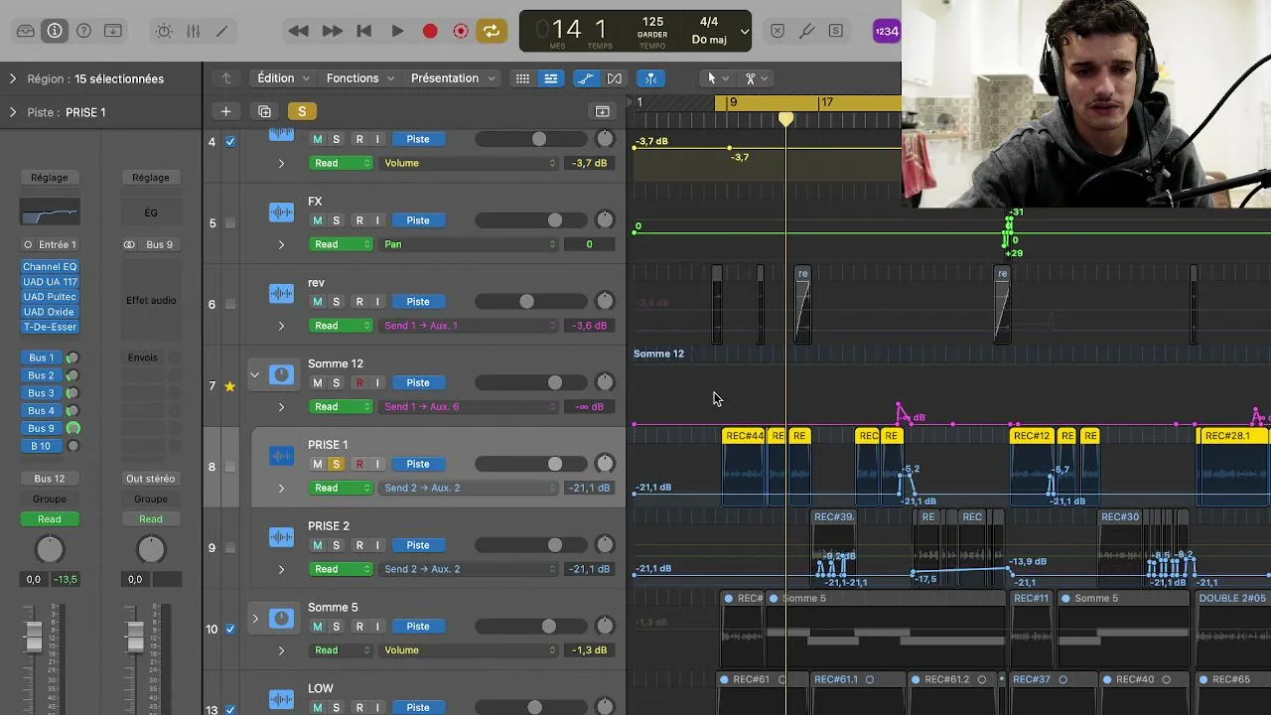Open the Library panel icon
Image resolution: width=1271 pixels, height=715 pixels.
26,31
